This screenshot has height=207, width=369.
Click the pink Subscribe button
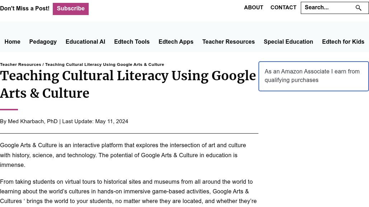71,9
